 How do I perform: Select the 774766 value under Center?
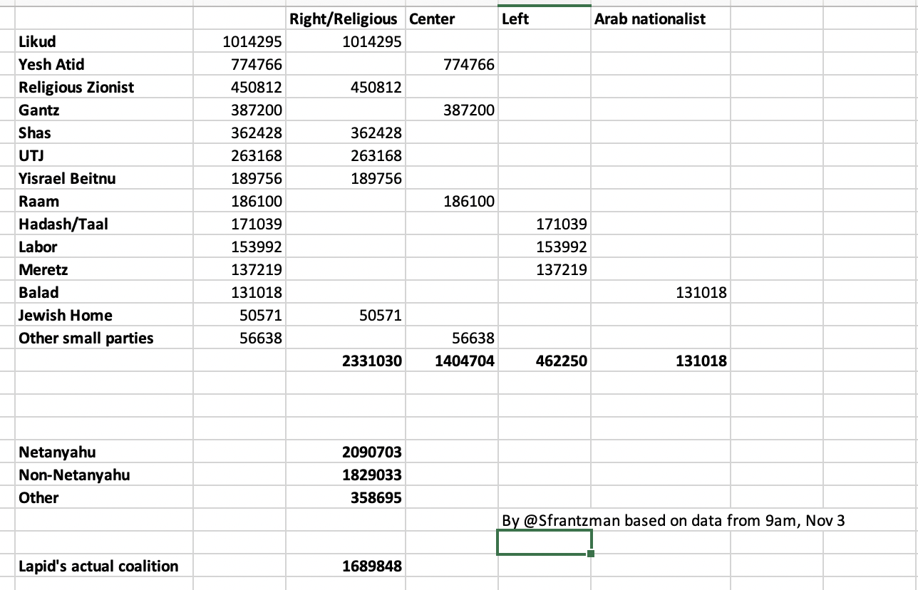click(468, 64)
